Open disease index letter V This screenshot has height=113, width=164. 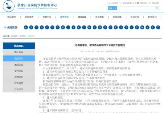pos(137,28)
